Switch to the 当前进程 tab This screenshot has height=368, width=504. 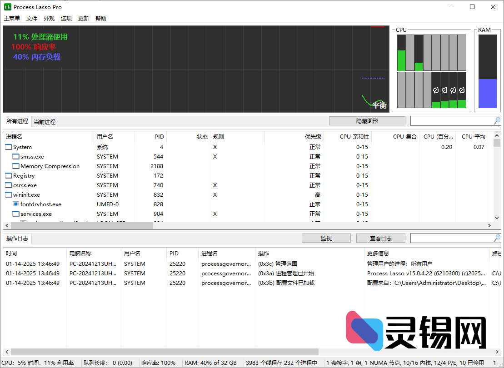[x=45, y=121]
